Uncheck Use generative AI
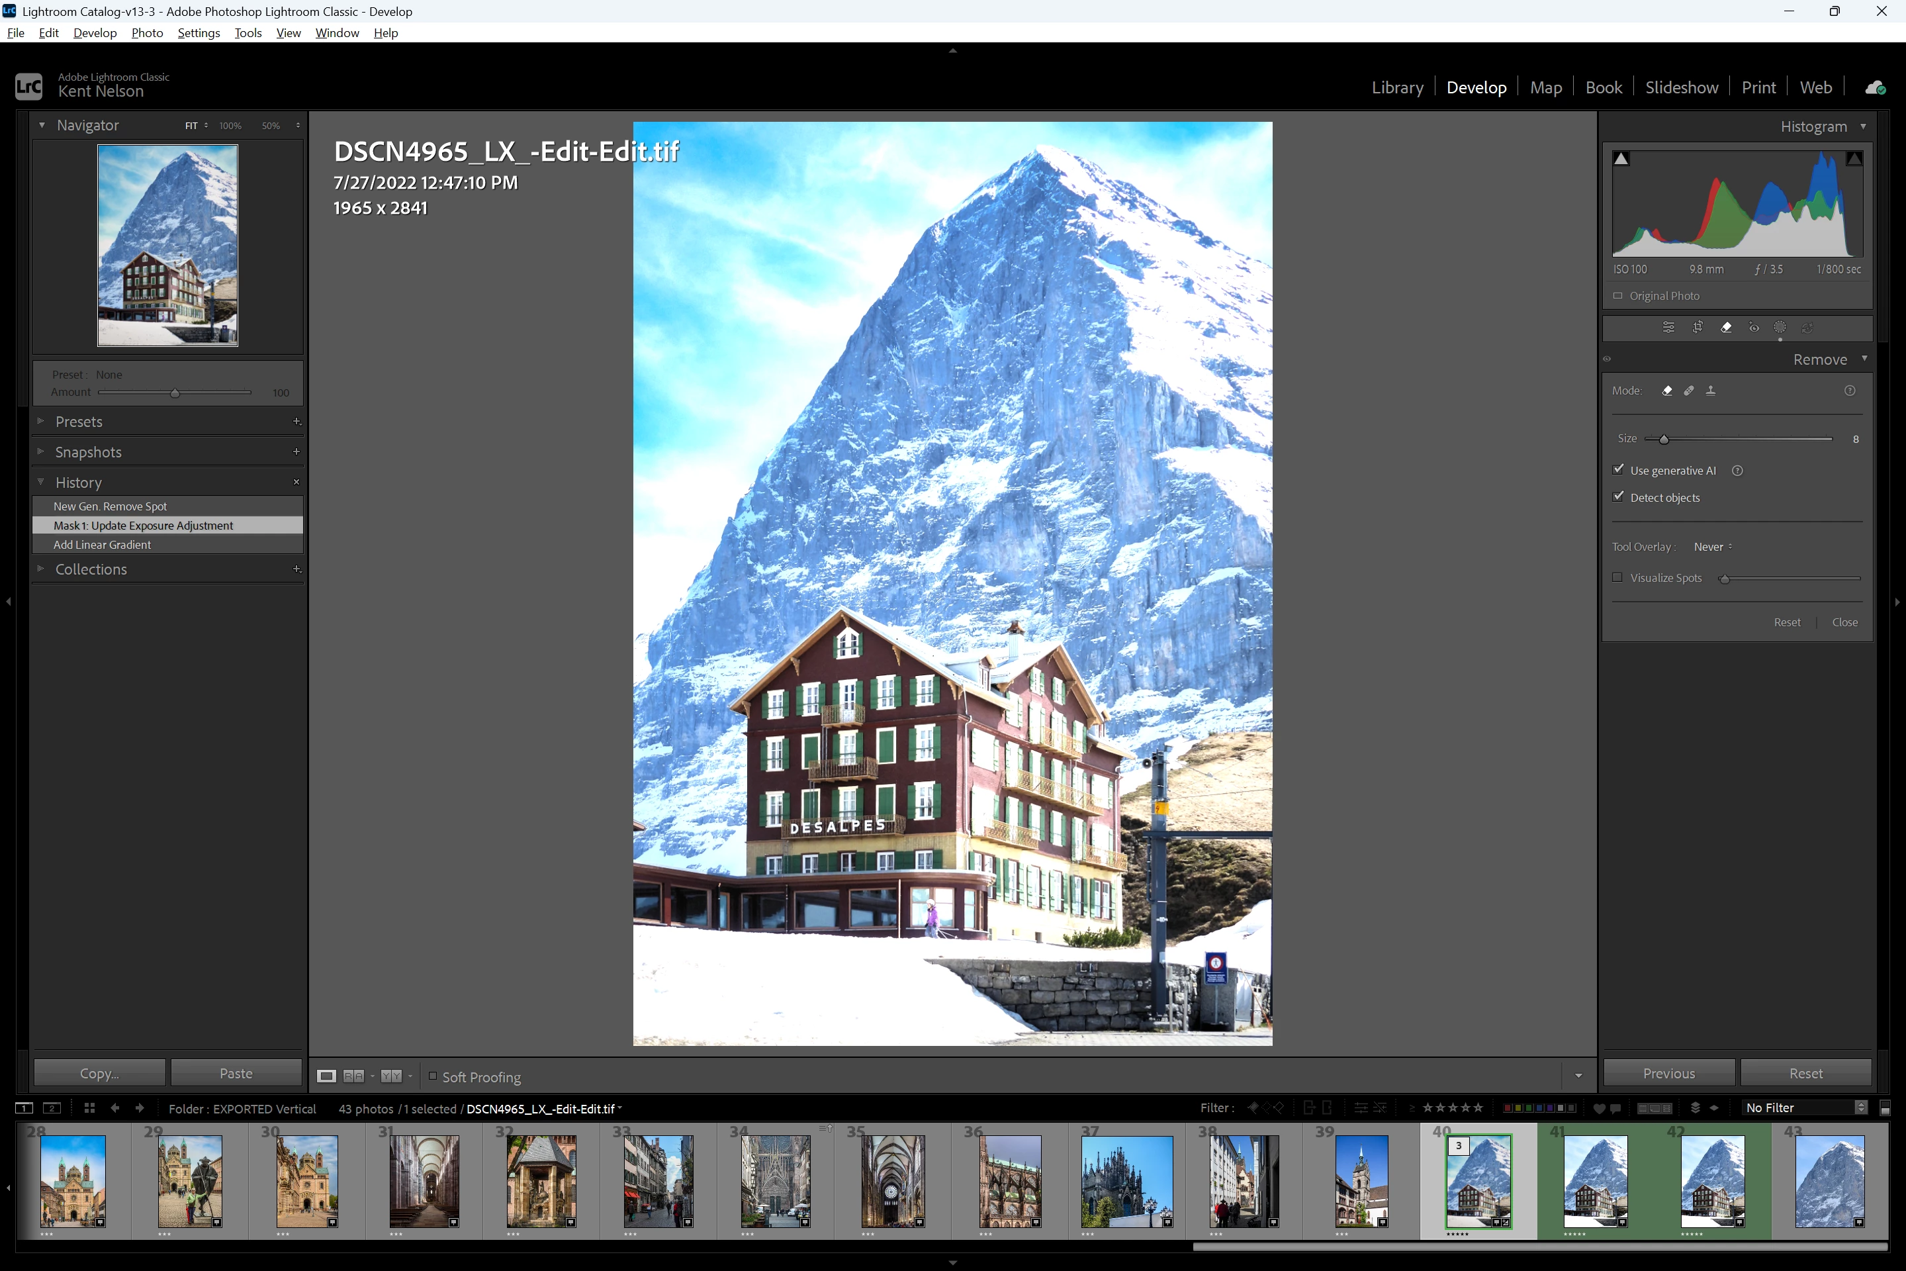Image resolution: width=1906 pixels, height=1271 pixels. [x=1619, y=470]
